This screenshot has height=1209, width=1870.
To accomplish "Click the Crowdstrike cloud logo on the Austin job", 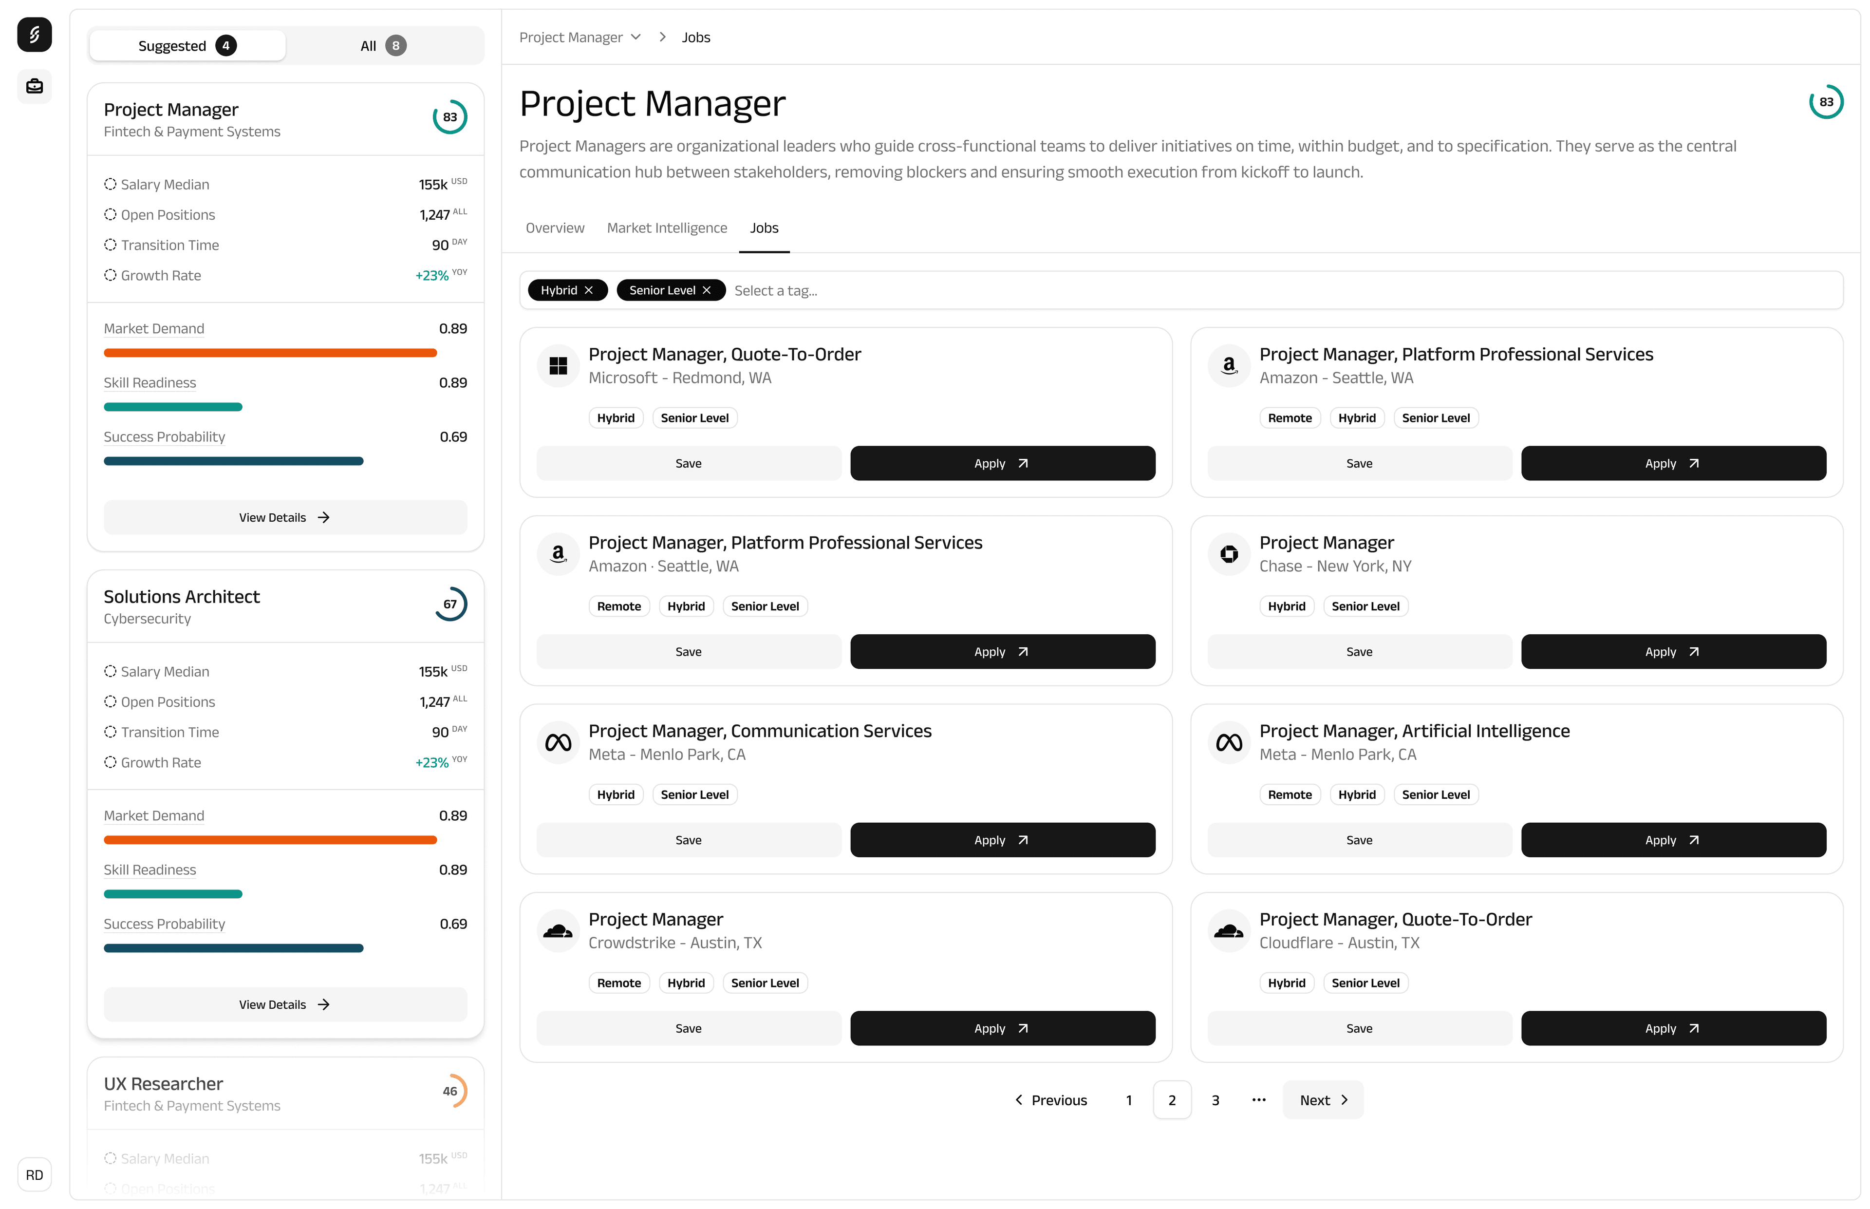I will tap(558, 930).
